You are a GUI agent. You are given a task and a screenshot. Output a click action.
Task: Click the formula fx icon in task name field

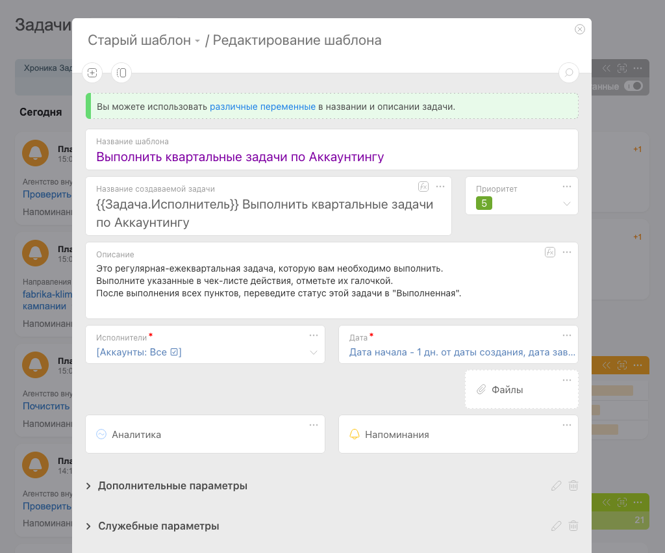click(x=423, y=186)
